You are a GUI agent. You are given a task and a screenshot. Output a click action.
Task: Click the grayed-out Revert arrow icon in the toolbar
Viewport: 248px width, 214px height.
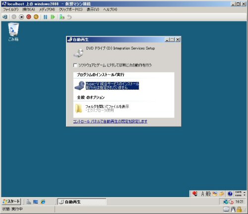click(69, 17)
